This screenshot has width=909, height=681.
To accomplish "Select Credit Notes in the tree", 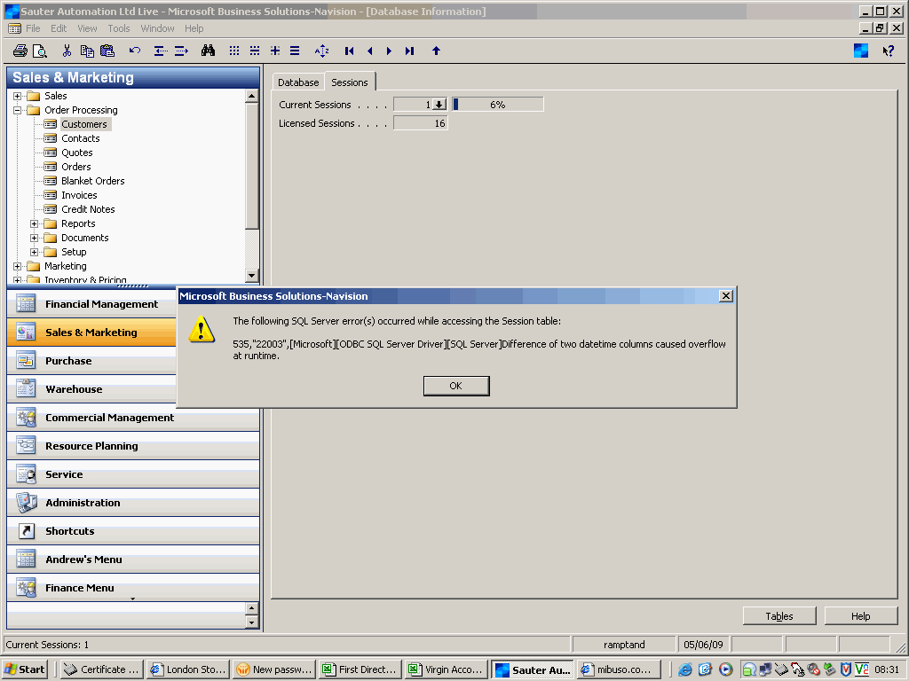I will [88, 209].
